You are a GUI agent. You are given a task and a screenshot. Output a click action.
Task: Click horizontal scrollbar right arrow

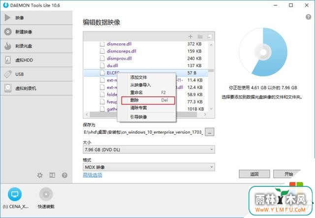click(x=205, y=114)
